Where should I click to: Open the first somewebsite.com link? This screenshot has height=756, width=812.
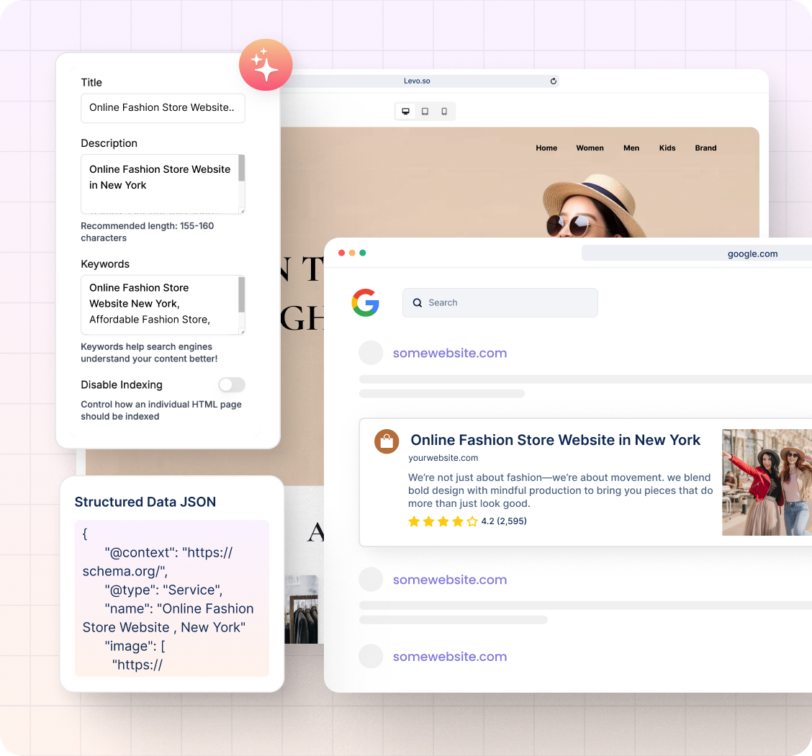tap(449, 353)
